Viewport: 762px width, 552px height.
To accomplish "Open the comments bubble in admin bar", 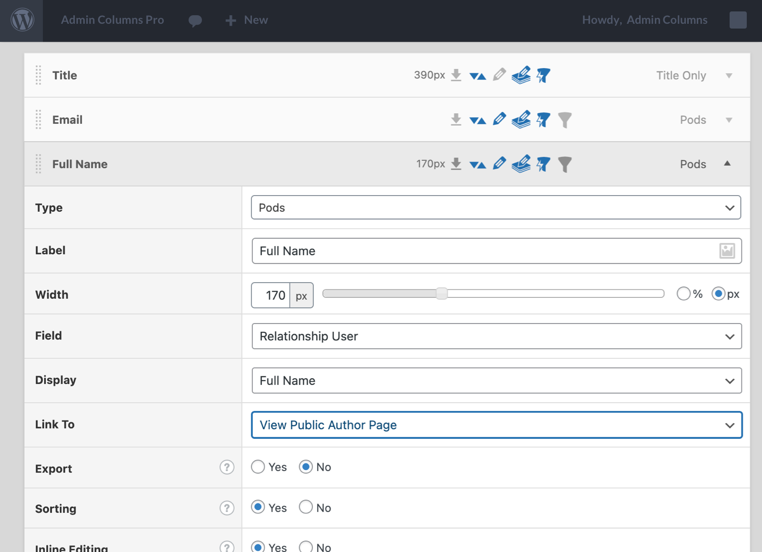I will pos(195,20).
